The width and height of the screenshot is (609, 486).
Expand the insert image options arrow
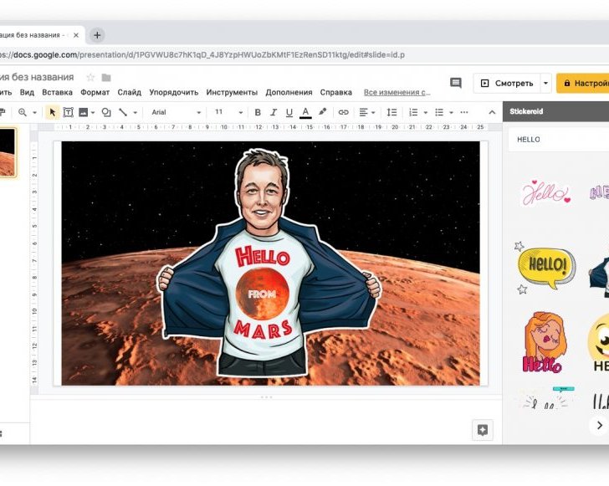tap(93, 113)
